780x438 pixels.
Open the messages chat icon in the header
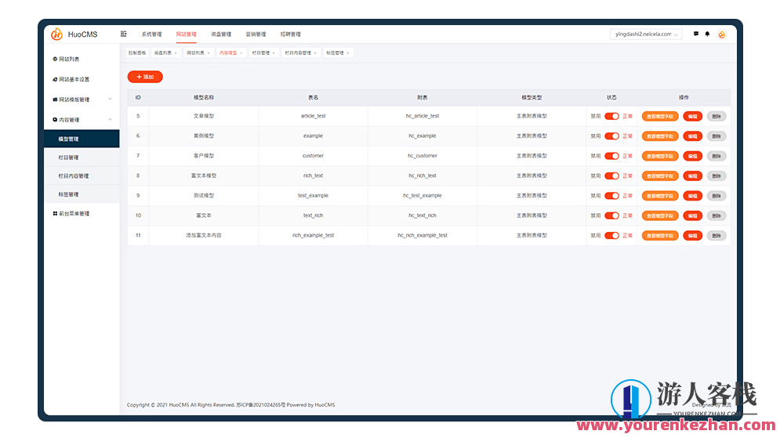click(696, 34)
